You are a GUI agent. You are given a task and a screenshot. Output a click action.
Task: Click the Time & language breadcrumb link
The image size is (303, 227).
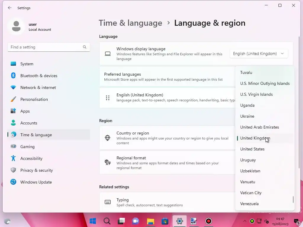(130, 23)
